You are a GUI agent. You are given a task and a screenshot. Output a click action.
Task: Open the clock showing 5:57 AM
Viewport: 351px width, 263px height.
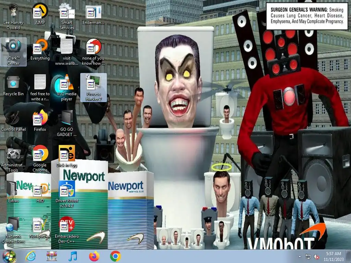(x=334, y=256)
